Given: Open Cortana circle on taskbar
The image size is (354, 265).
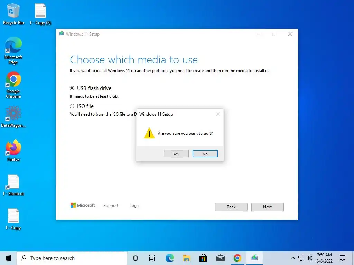Looking at the screenshot, I should tap(136, 258).
